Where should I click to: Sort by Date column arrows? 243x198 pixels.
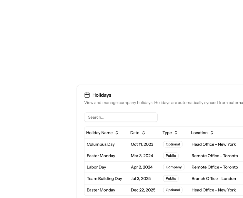144,133
